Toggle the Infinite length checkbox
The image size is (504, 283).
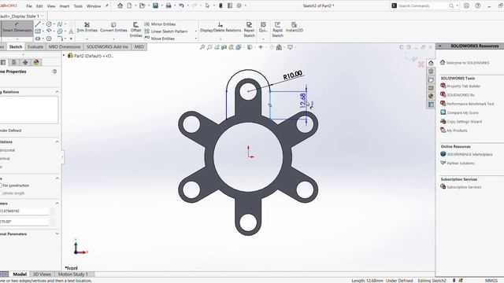pos(1,193)
